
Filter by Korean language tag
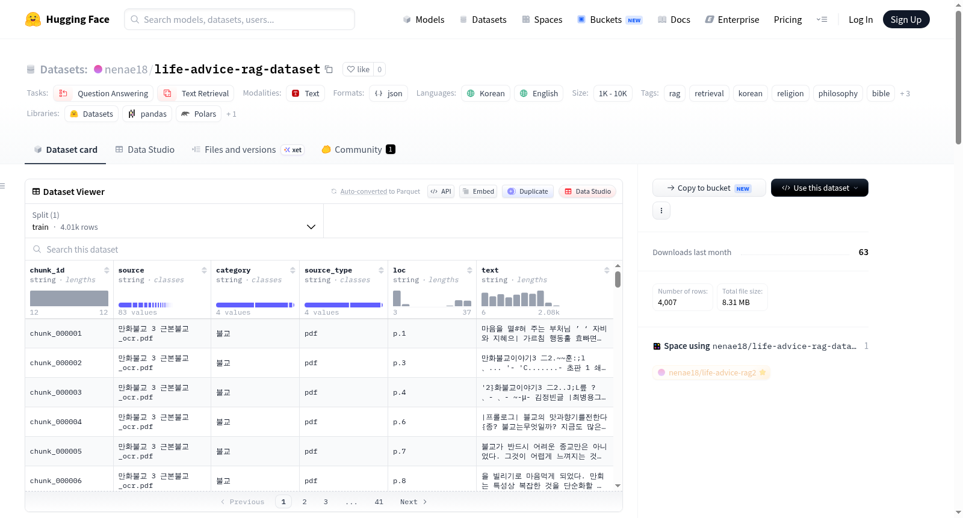point(486,93)
